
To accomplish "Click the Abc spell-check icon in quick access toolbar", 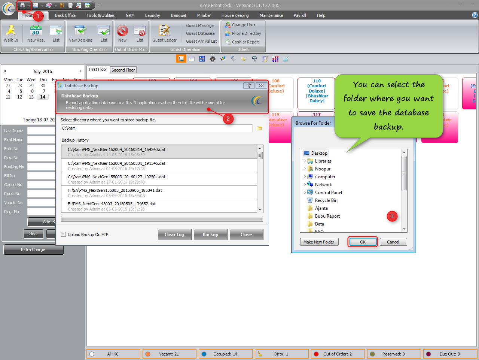I will [79, 5].
